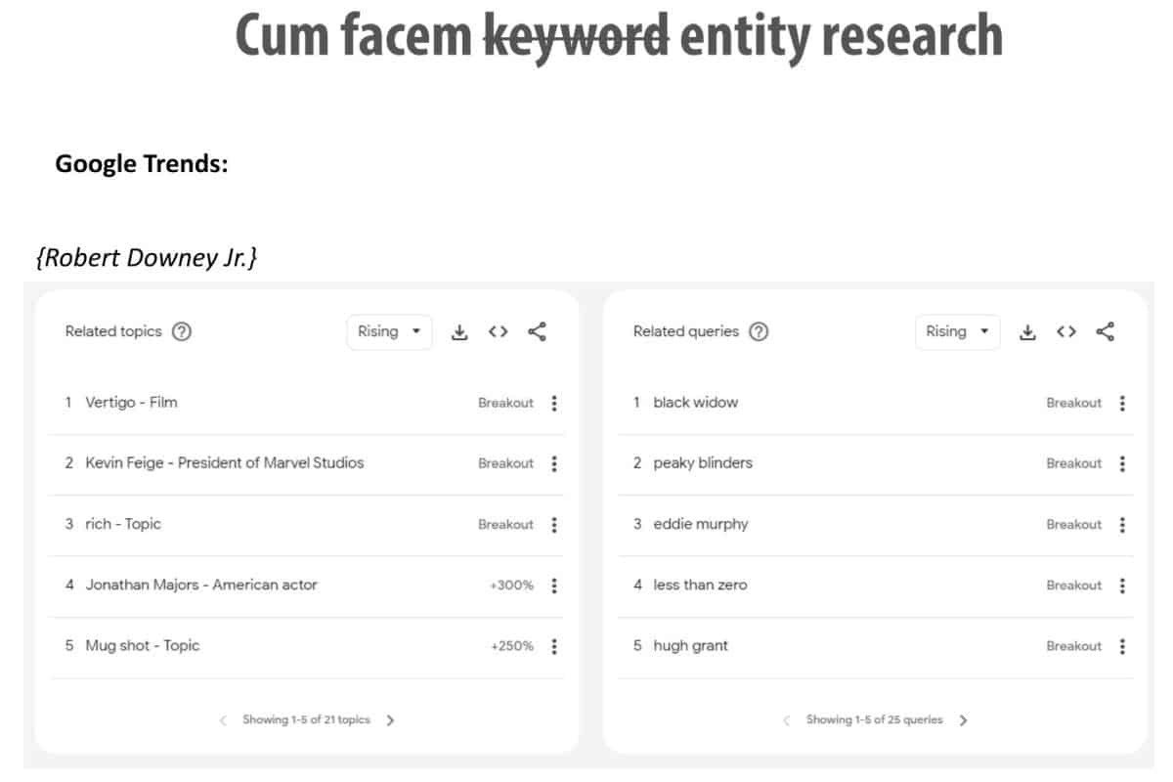Click embed icon in Related queries card
The width and height of the screenshot is (1173, 782).
(x=1066, y=332)
